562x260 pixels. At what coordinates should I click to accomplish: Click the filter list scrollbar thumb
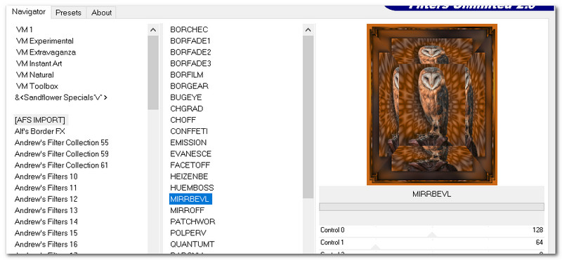308,117
